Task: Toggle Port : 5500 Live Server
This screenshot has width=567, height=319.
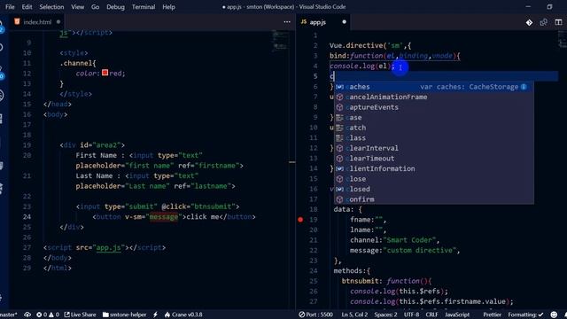Action: 315,315
